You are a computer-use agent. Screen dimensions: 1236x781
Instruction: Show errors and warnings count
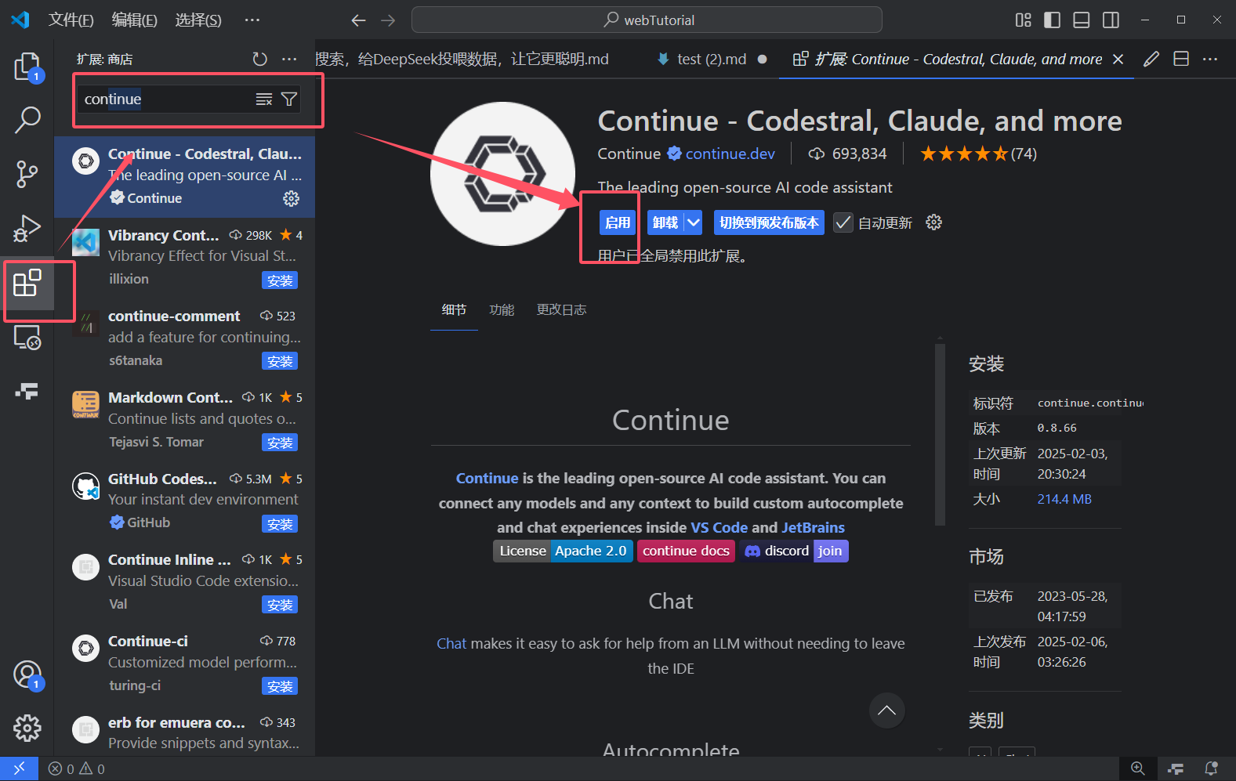[x=77, y=768]
